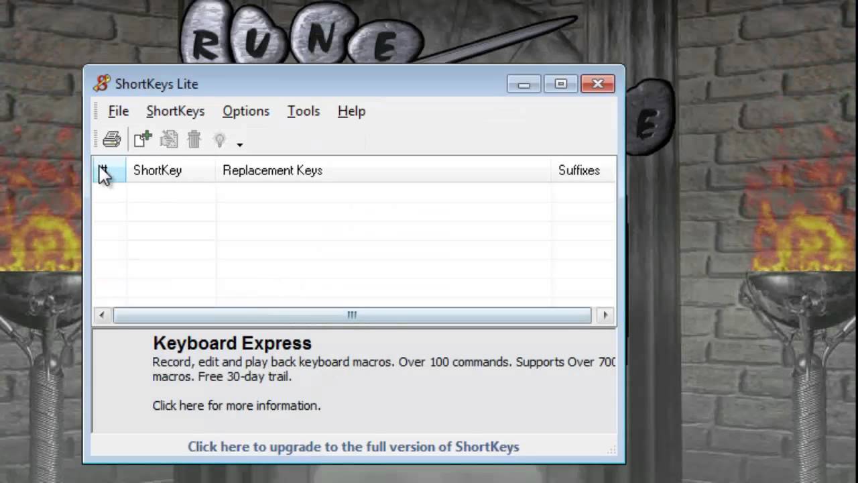The image size is (858, 483).
Task: Click the Suffixes column header
Action: [x=583, y=170]
